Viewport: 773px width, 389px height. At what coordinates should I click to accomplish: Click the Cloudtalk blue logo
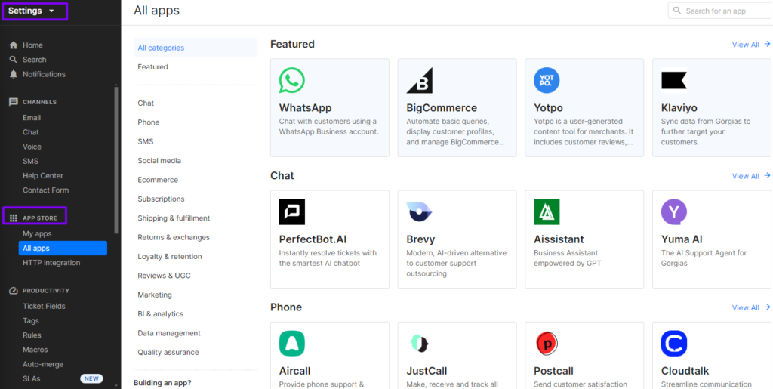pyautogui.click(x=674, y=344)
